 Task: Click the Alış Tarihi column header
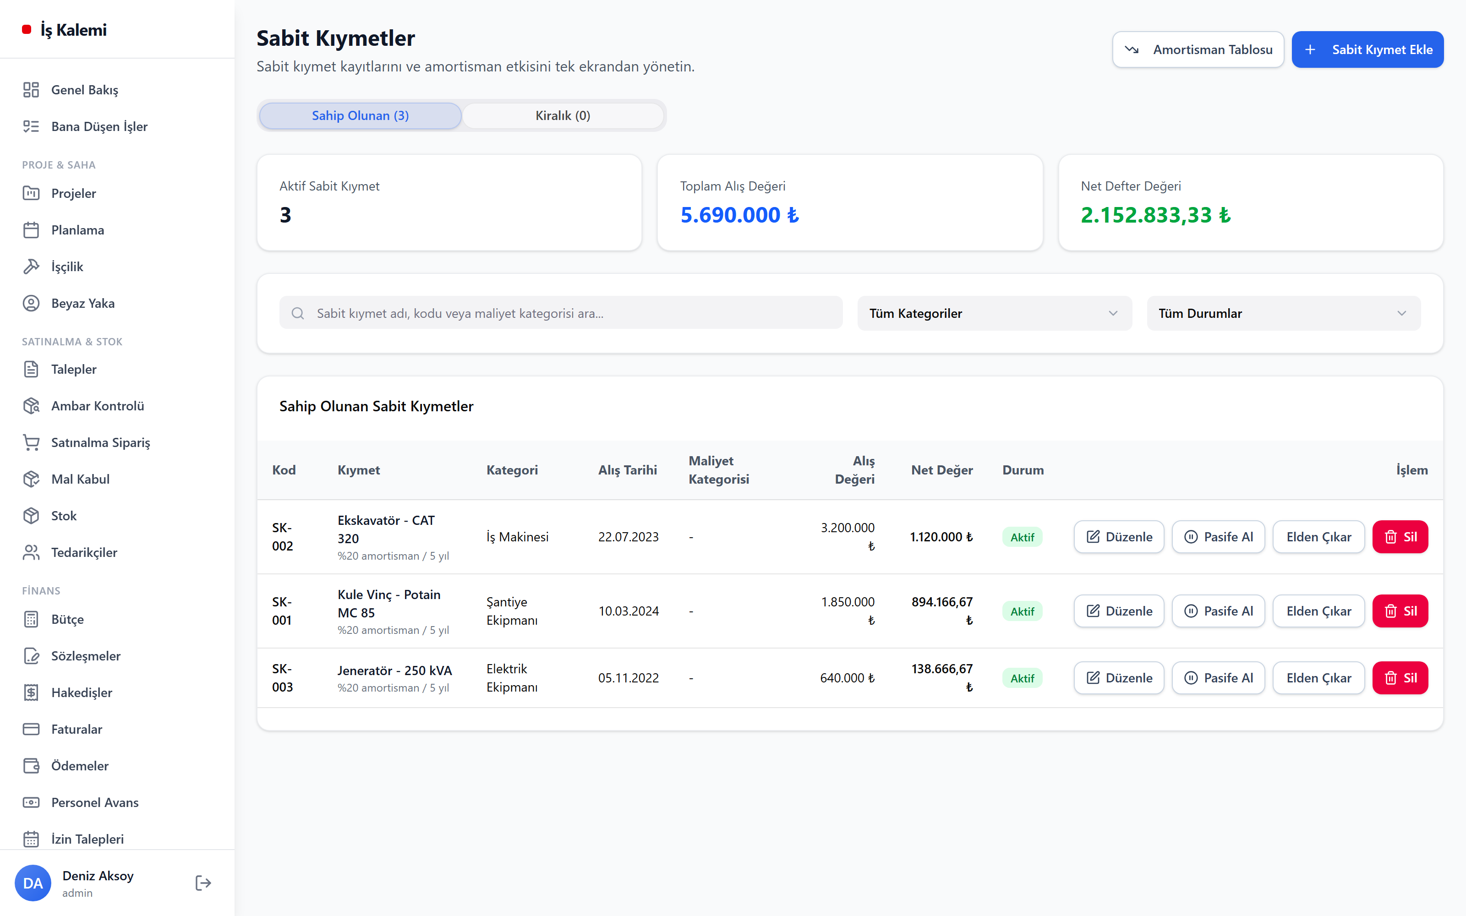click(628, 470)
